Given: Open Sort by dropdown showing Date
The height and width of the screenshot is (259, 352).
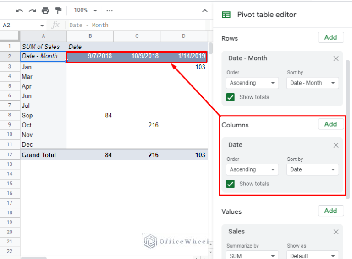Looking at the screenshot, I should (x=313, y=169).
